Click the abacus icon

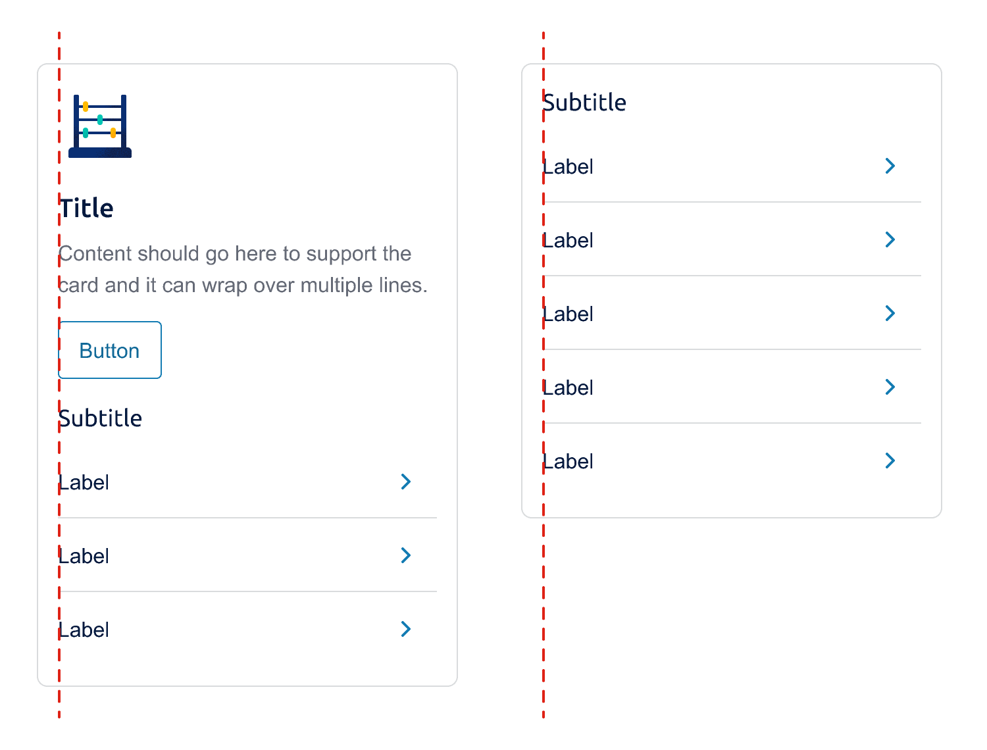tap(99, 127)
